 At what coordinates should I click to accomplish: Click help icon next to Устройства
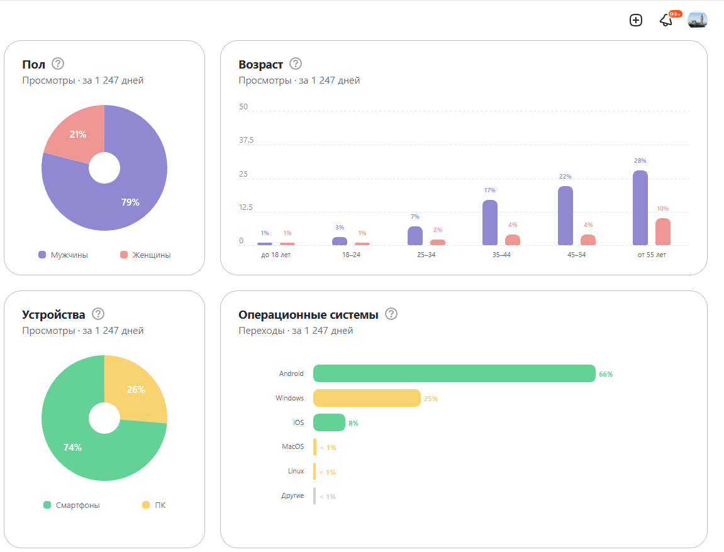coord(98,314)
